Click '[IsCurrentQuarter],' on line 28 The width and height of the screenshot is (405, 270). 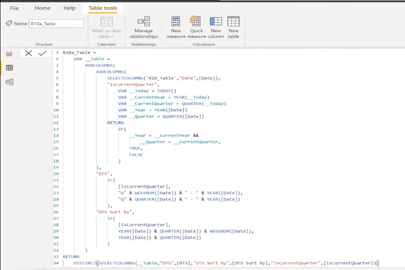coord(144,225)
